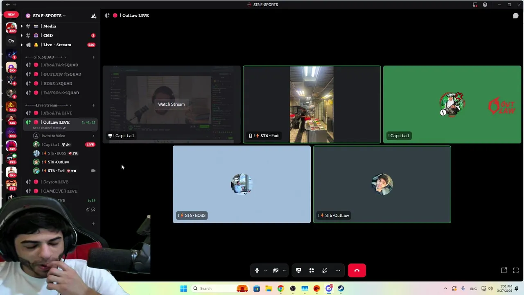Open microphone input options arrow
The image size is (524, 295).
tap(265, 270)
